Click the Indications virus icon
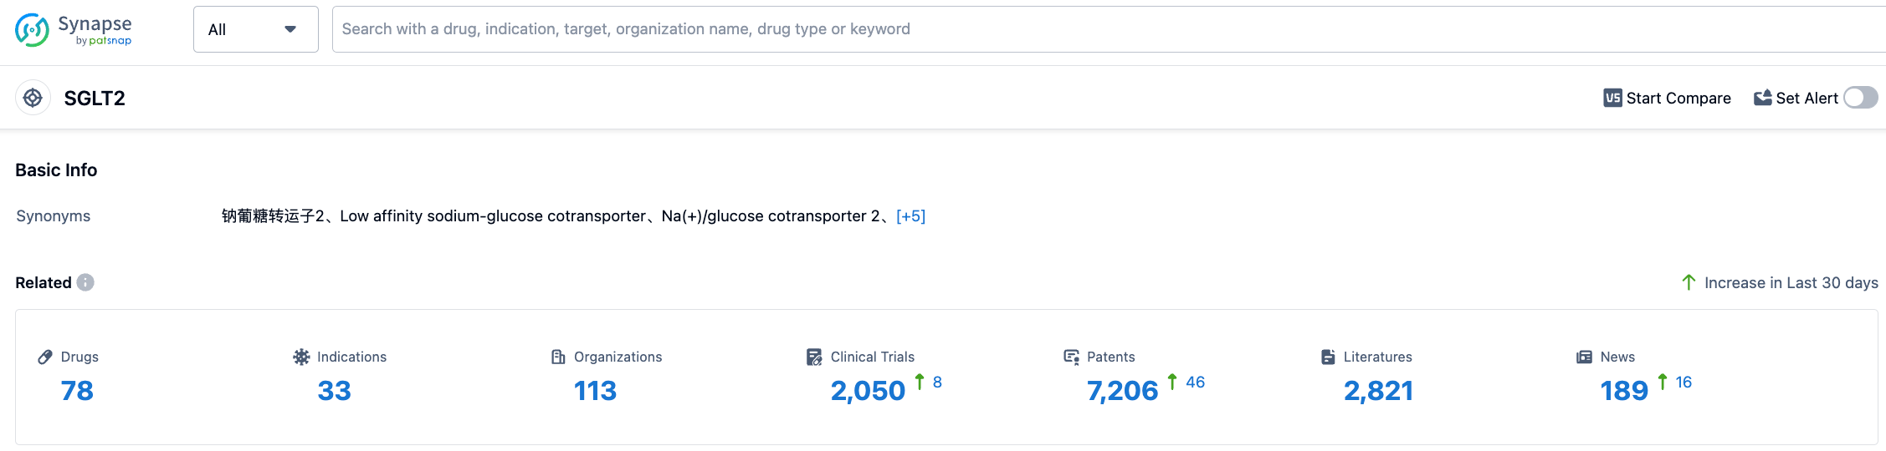Viewport: 1886px width, 451px height. (x=301, y=357)
